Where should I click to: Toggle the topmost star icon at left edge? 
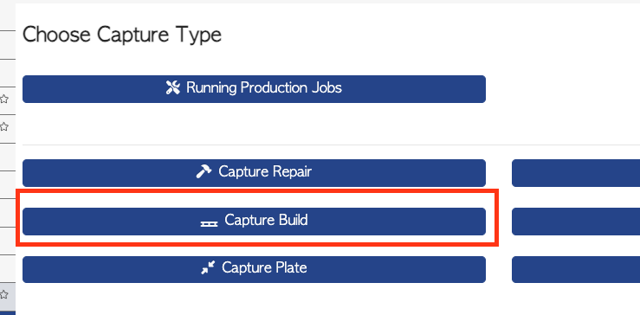coord(3,99)
